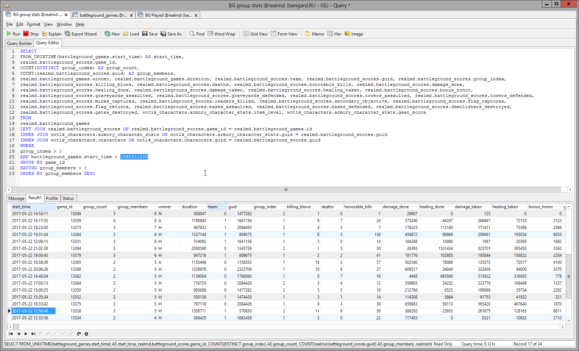Screen dimensions: 579x351
Task: Open the Hex viewer
Action: point(334,34)
